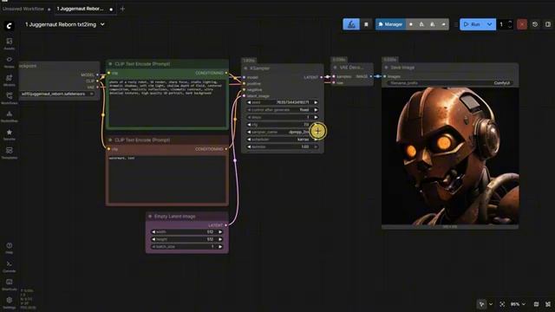The image size is (555, 312).
Task: Open the Models sidebar panel
Action: click(10, 81)
